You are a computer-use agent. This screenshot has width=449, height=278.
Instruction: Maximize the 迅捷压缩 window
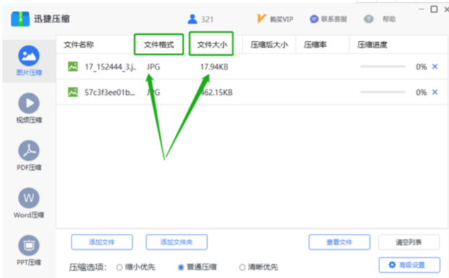(434, 9)
